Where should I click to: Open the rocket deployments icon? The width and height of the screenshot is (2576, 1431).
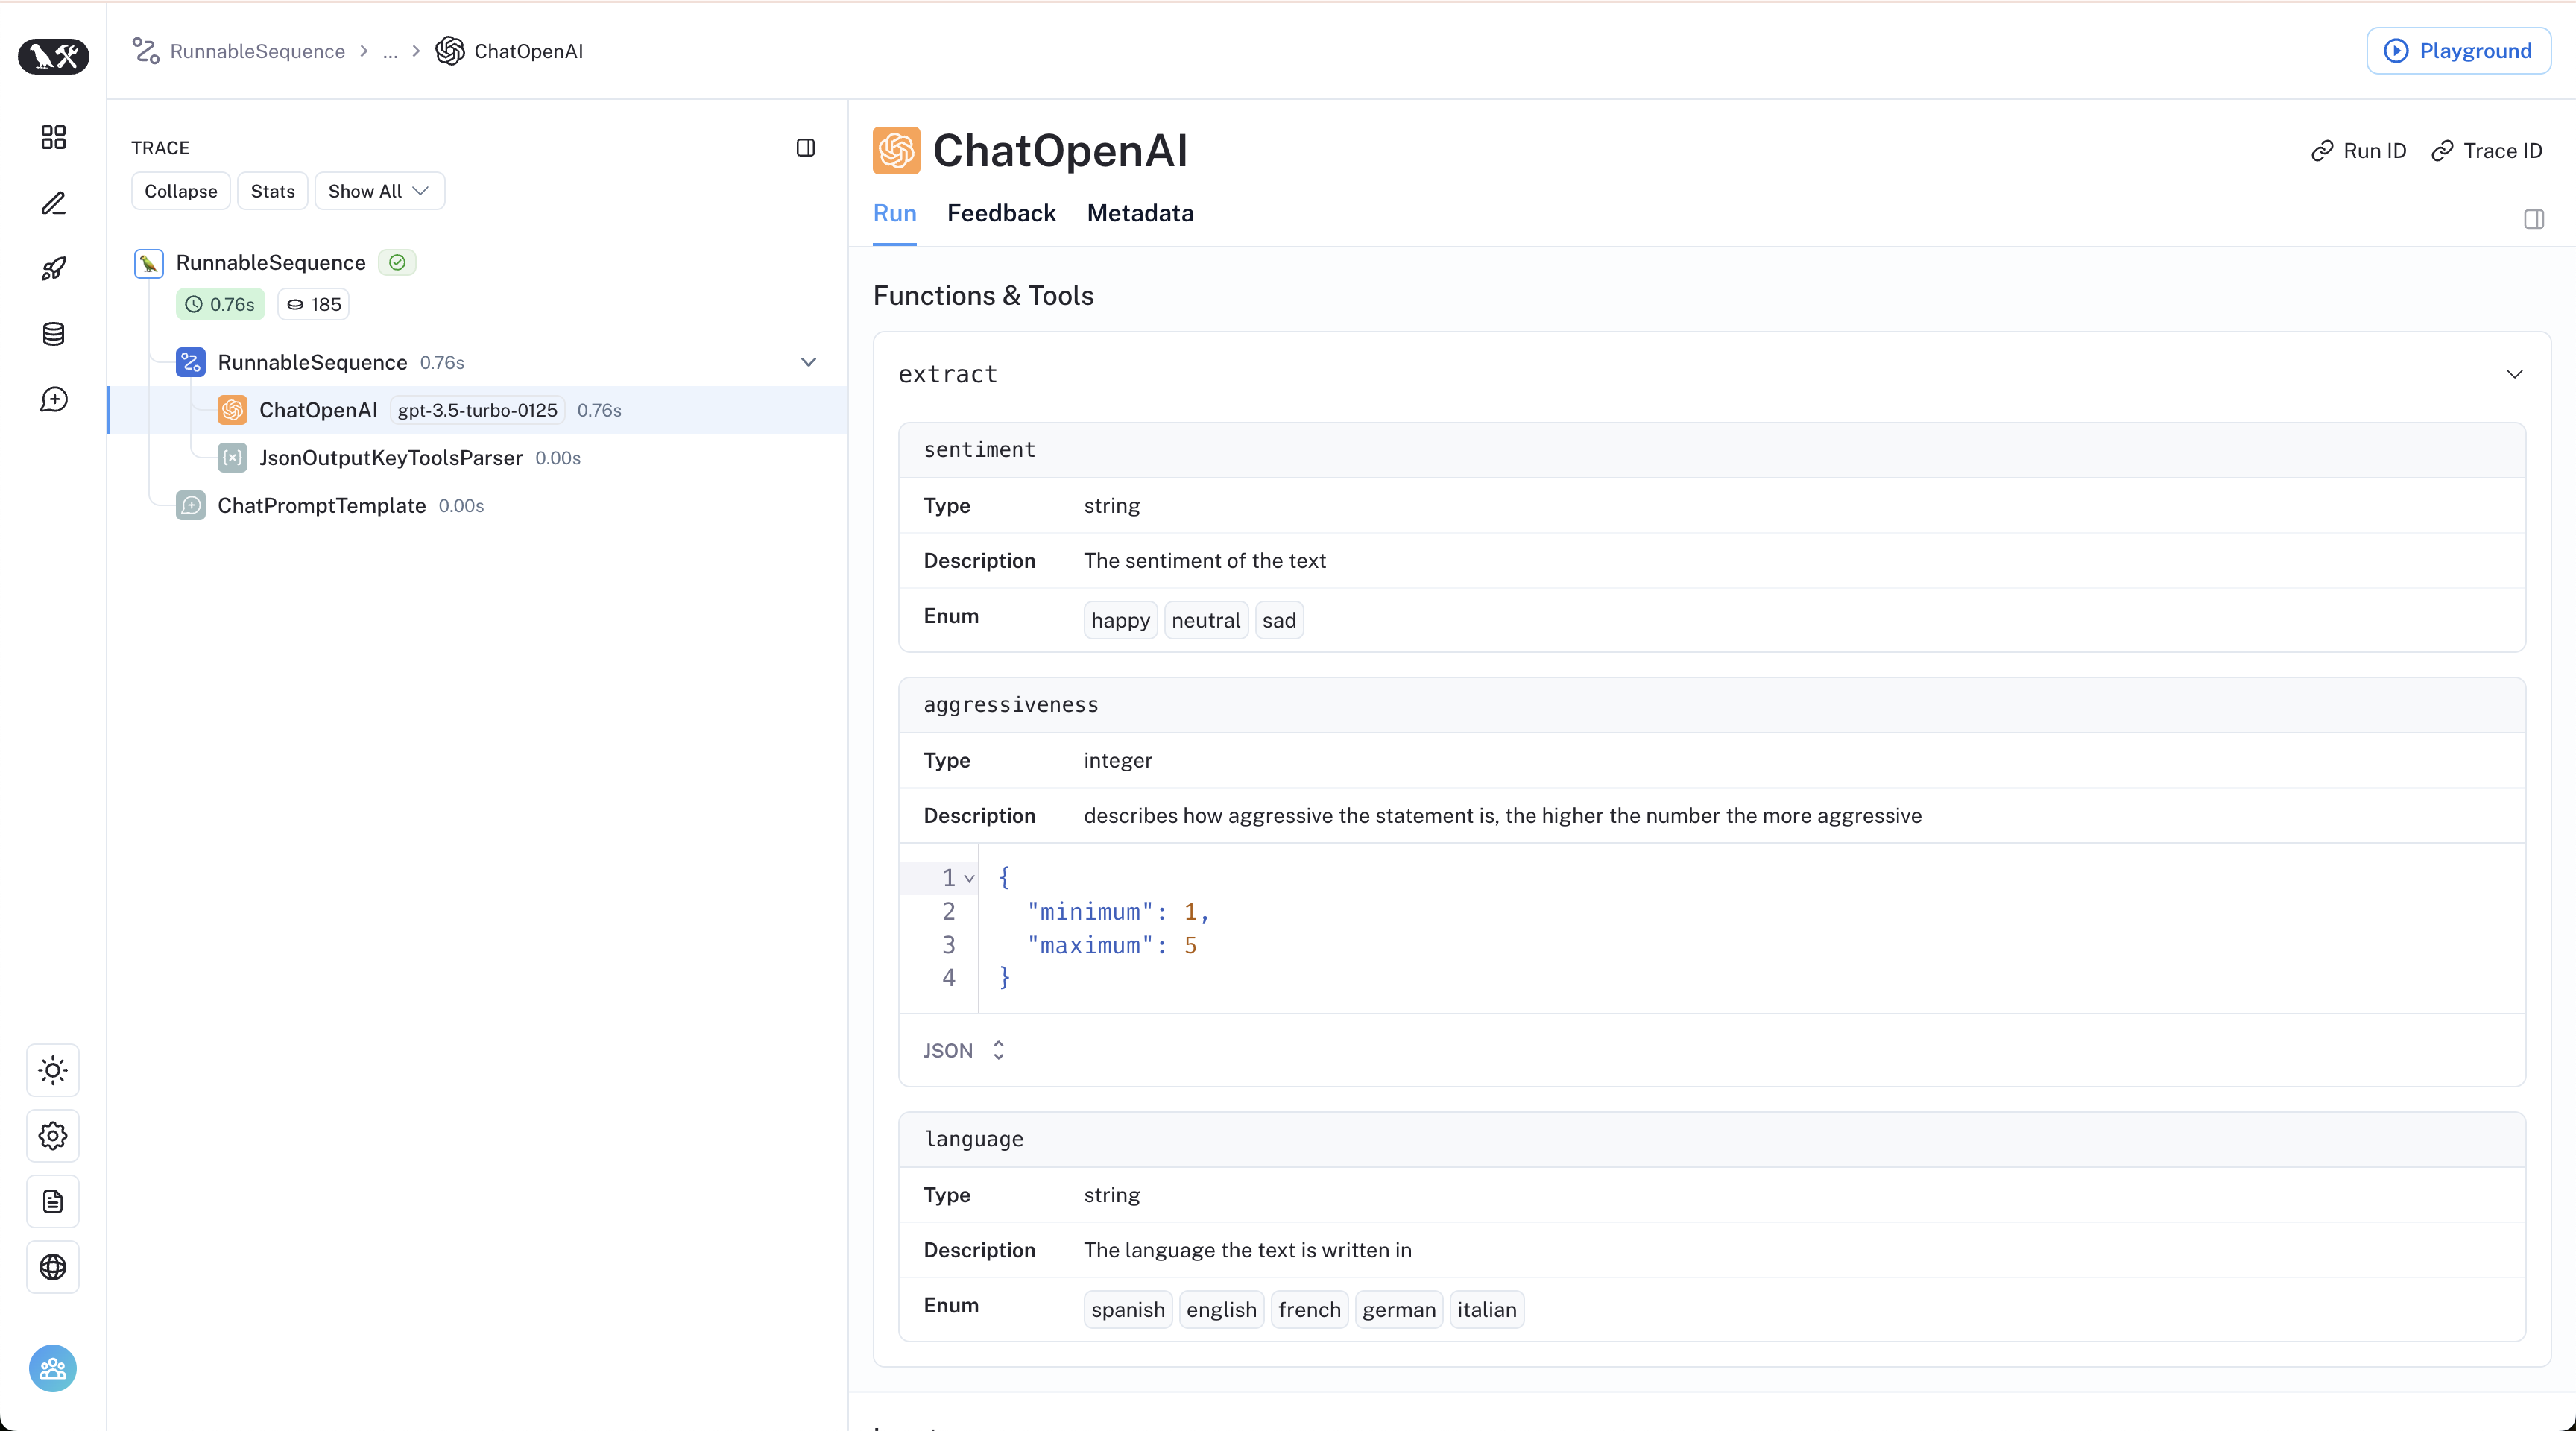point(53,268)
